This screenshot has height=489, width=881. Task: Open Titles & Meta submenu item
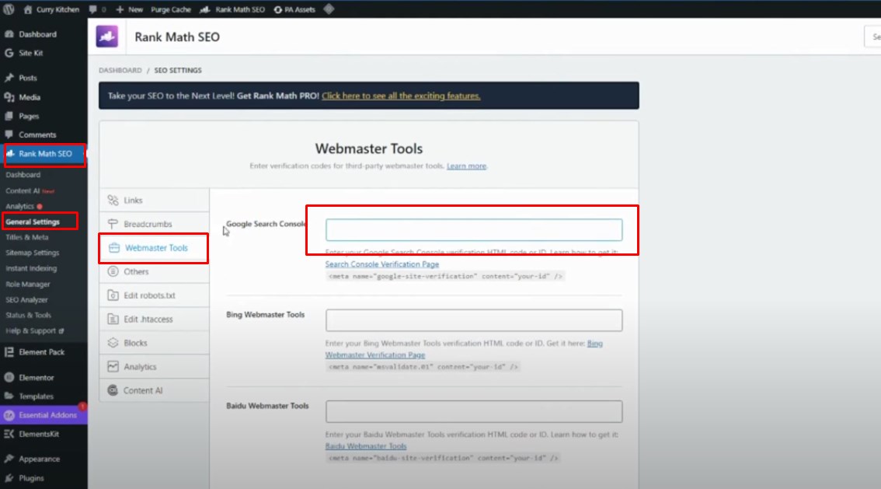[27, 237]
